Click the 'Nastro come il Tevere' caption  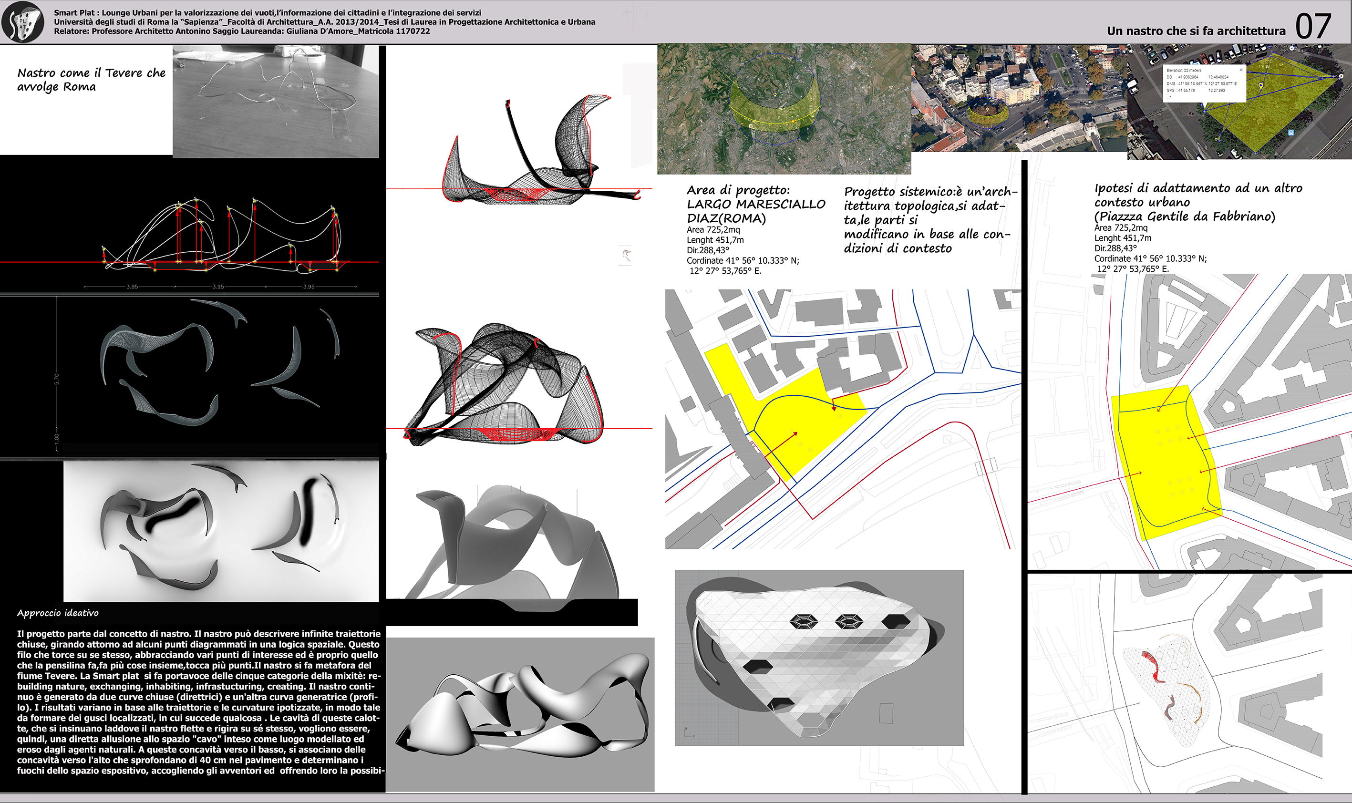[x=91, y=80]
